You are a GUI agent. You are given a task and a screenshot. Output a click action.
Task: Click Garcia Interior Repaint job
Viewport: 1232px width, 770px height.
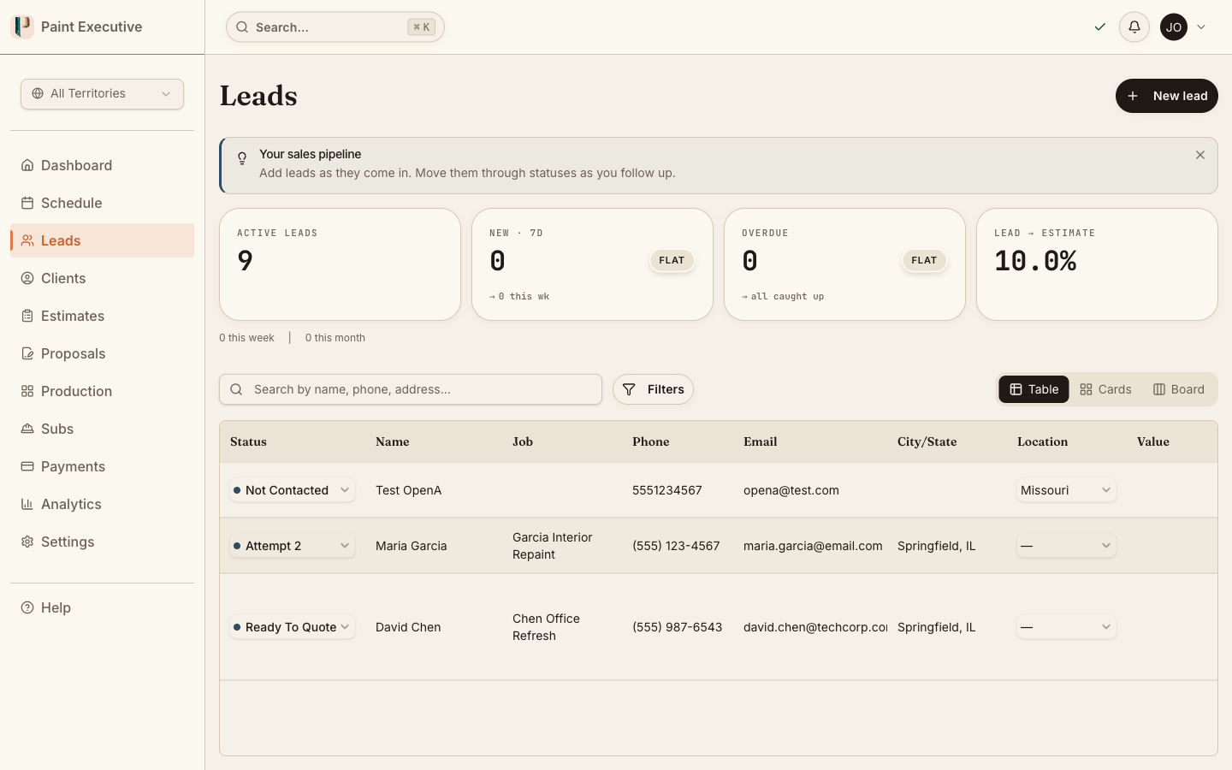click(x=553, y=546)
